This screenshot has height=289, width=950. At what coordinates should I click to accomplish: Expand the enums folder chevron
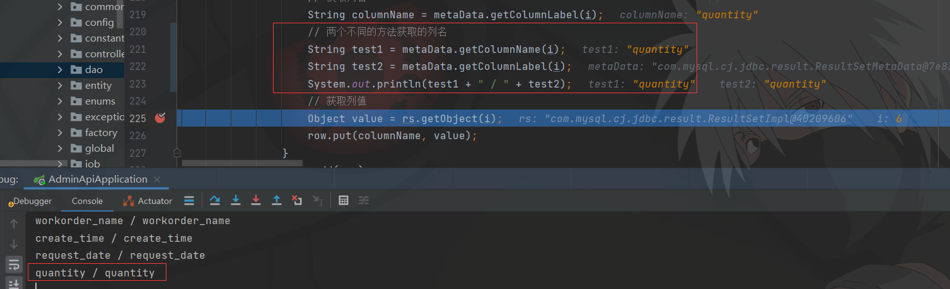60,101
